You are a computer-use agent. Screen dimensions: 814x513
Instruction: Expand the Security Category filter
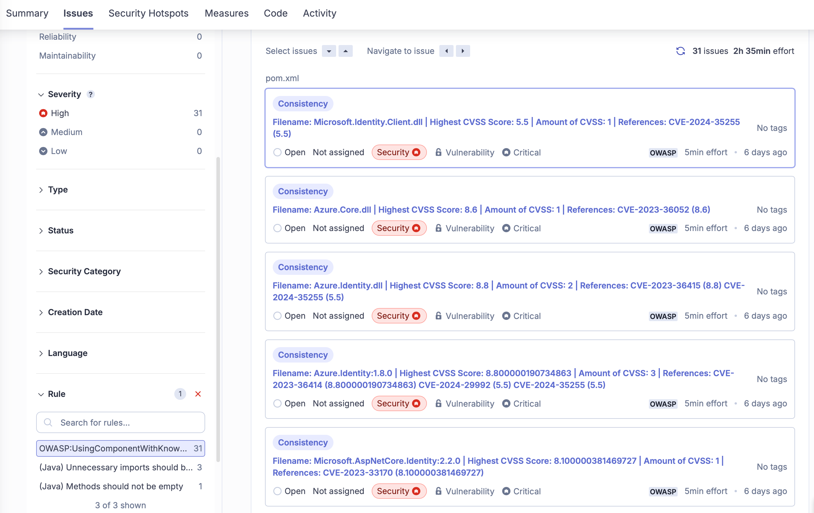point(84,271)
